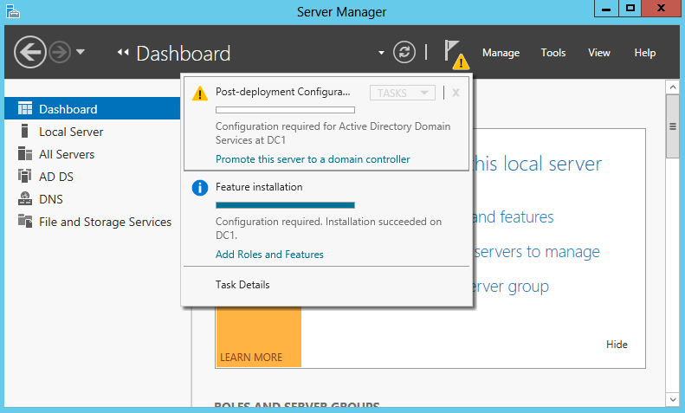Click the Hide link in welcome tile
The image size is (685, 413).
[x=617, y=345]
